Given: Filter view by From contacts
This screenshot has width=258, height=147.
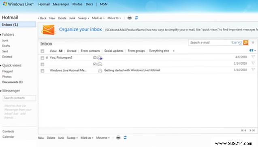Looking at the screenshot, I should pyautogui.click(x=90, y=51).
